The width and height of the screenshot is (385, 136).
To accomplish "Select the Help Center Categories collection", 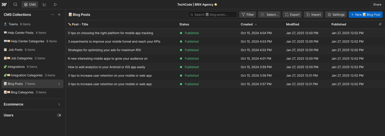I will click(x=32, y=41).
